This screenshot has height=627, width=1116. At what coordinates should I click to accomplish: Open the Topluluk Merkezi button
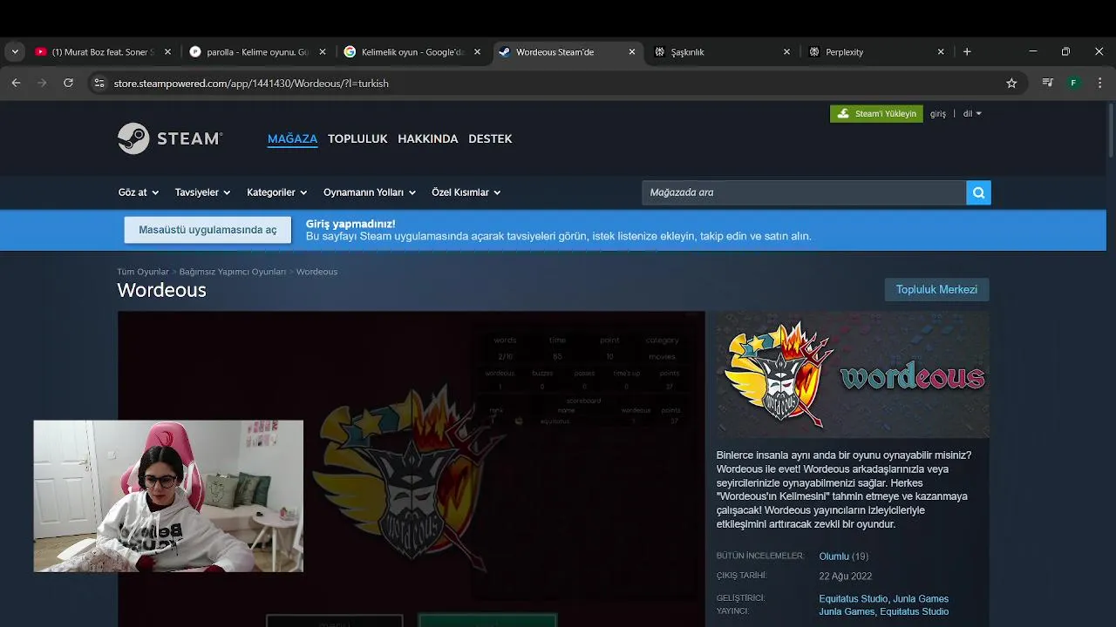[936, 290]
